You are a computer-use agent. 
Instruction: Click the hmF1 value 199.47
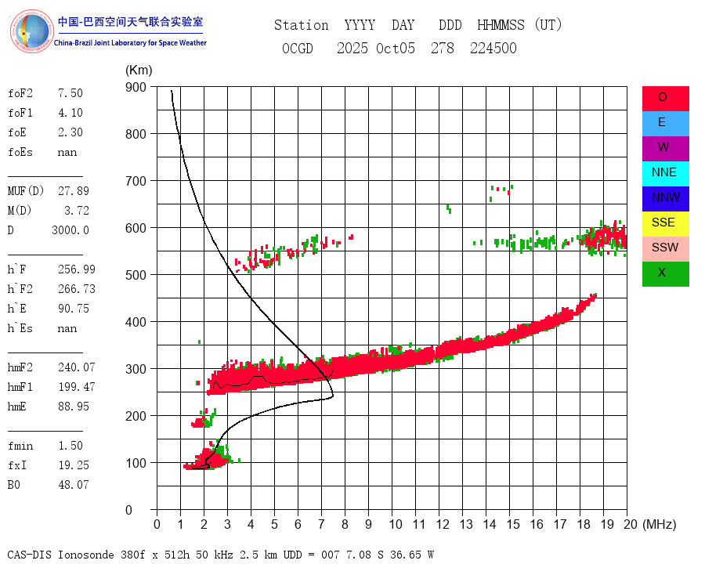pos(77,387)
